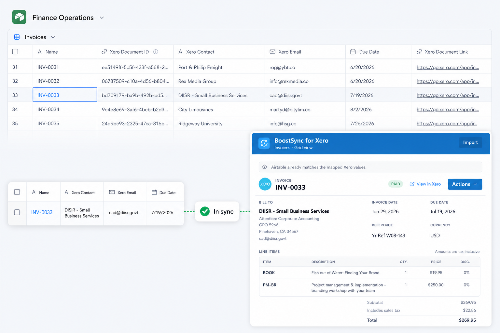Open the Invoices table dropdown arrow
This screenshot has width=500, height=333.
click(53, 37)
